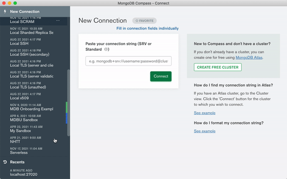287x179 pixels.
Task: Open See example for finding connection string
Action: 205,113
